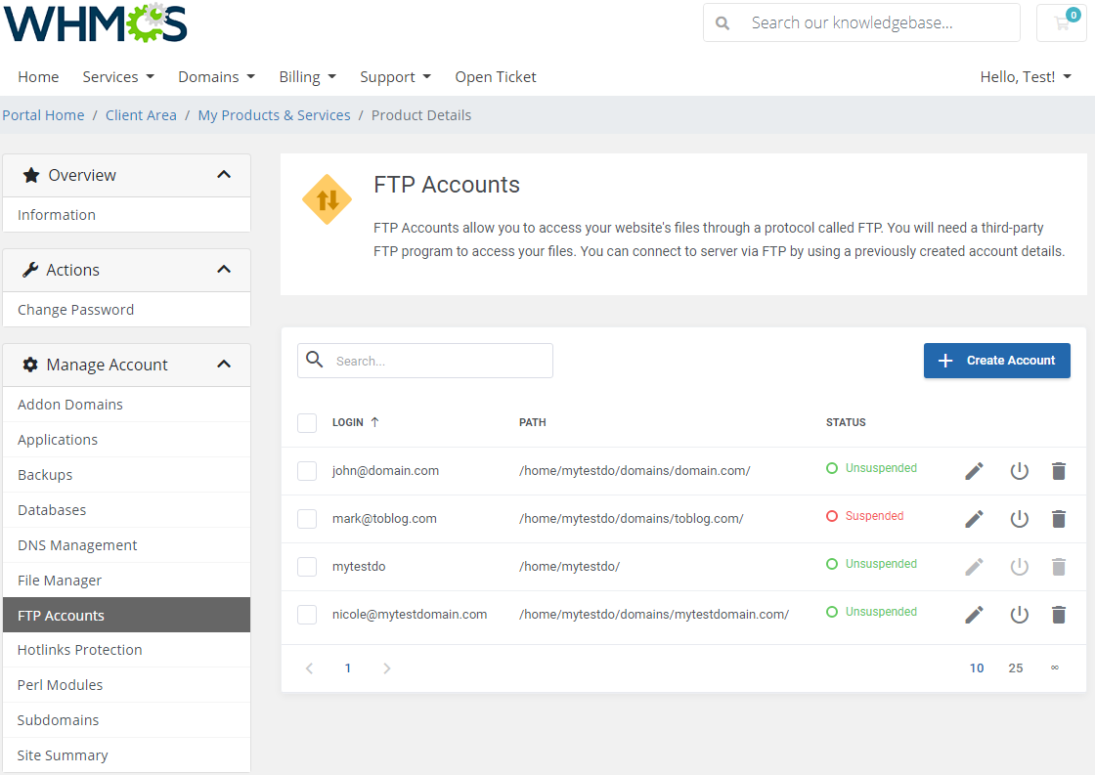The width and height of the screenshot is (1095, 775).
Task: Edit the john@domain.com FTP account
Action: 974,471
